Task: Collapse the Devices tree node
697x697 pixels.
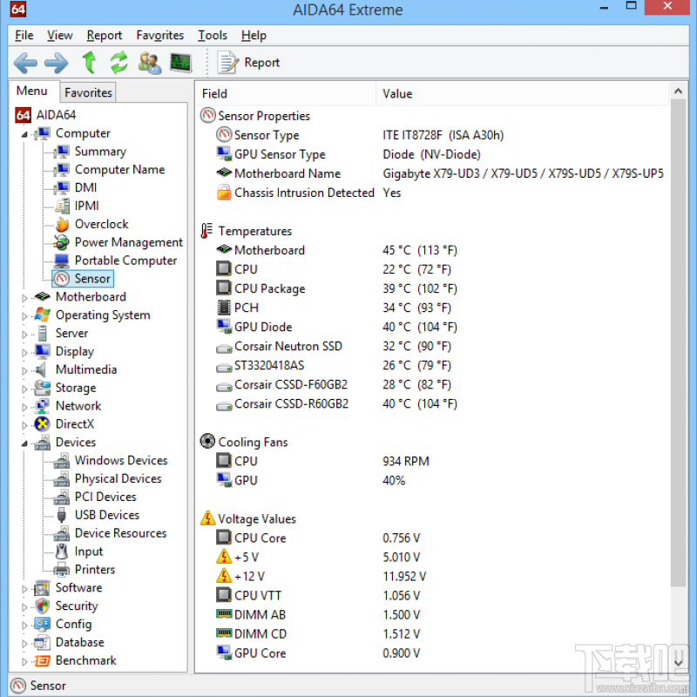Action: point(24,443)
